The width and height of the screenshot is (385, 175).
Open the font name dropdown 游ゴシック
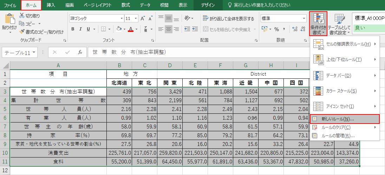click(122, 18)
